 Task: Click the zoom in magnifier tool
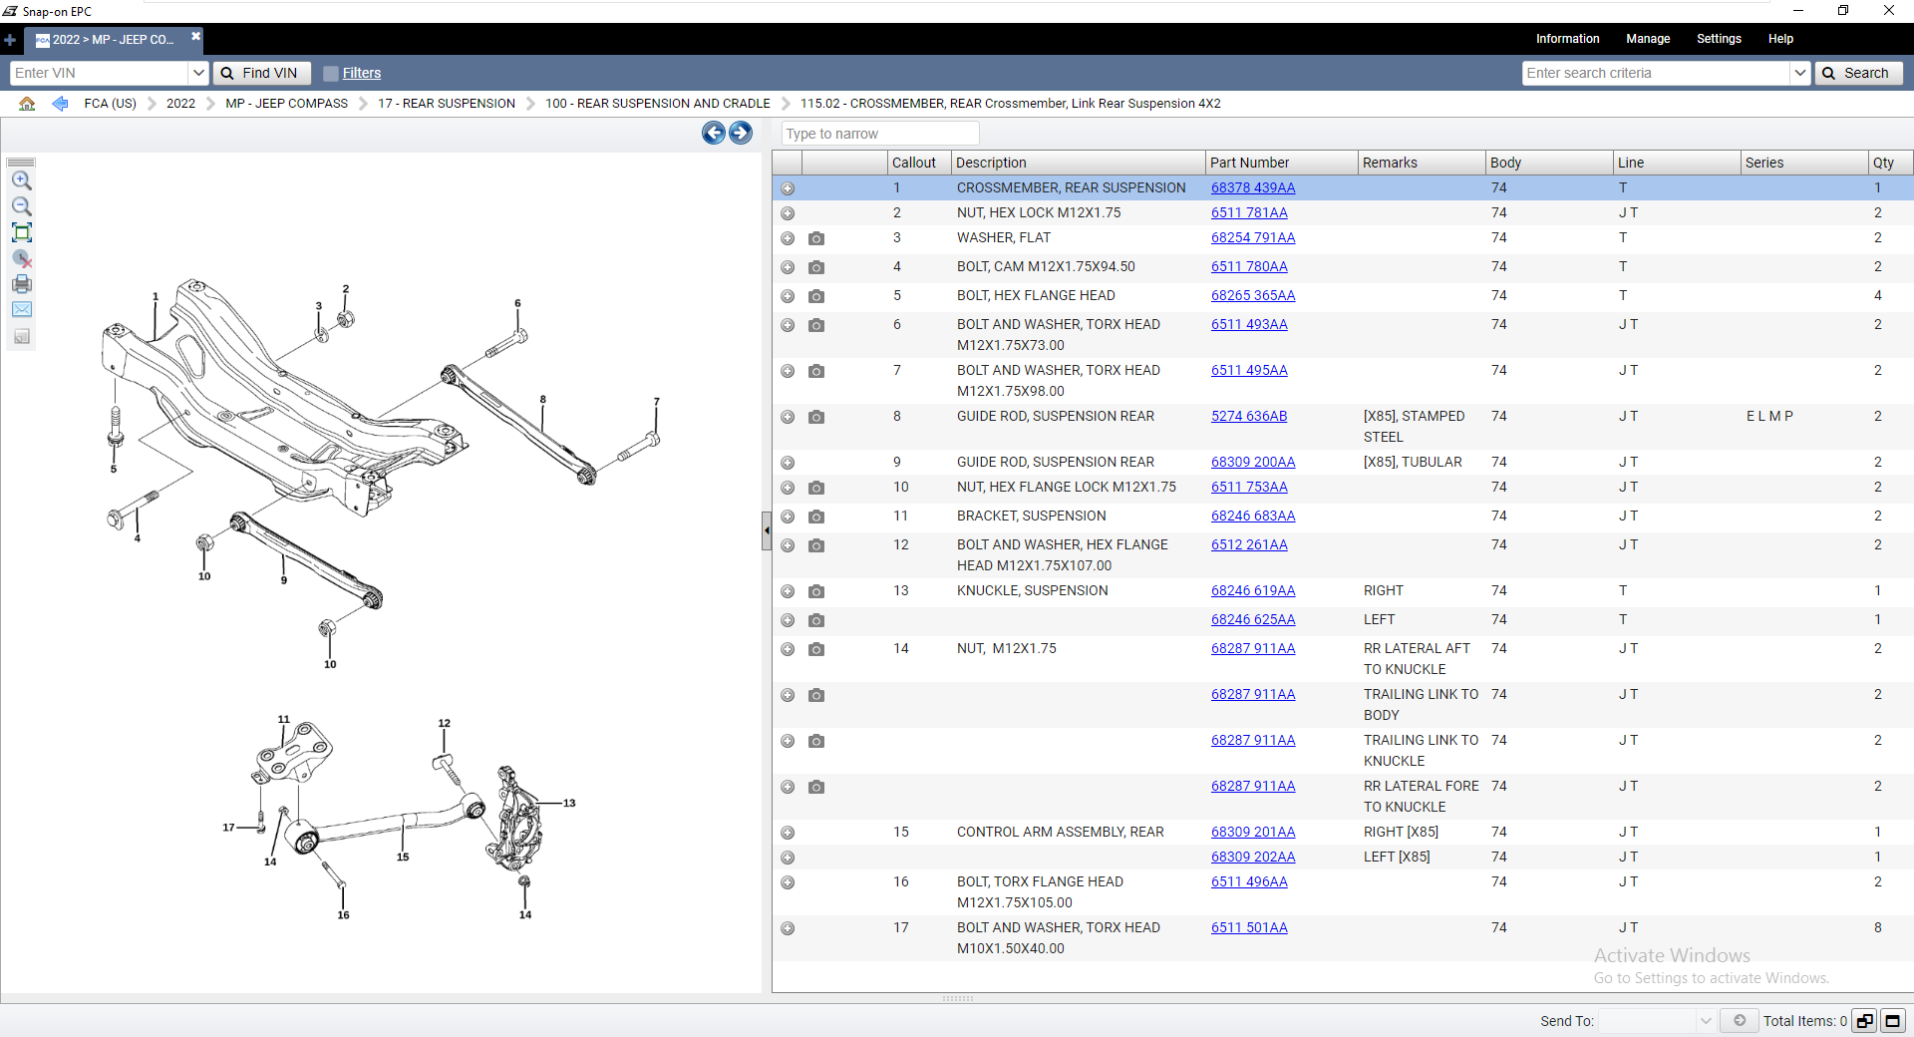tap(21, 180)
